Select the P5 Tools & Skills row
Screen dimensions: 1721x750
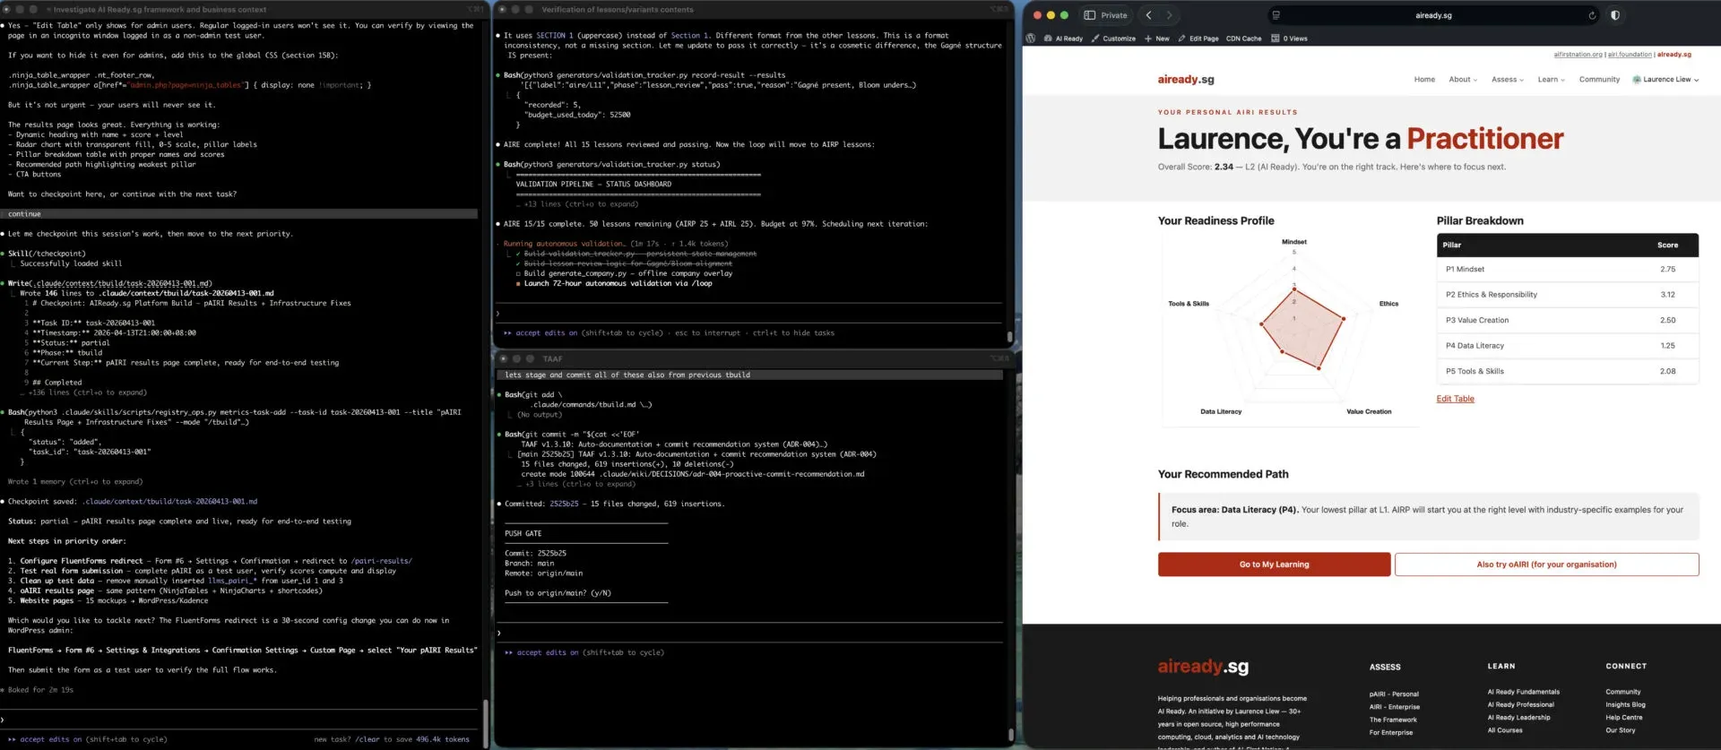[x=1567, y=371]
